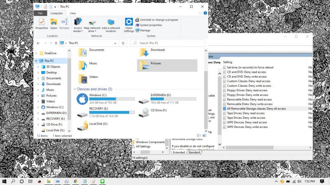Select the Windows (C:) drive icon

pyautogui.click(x=82, y=99)
